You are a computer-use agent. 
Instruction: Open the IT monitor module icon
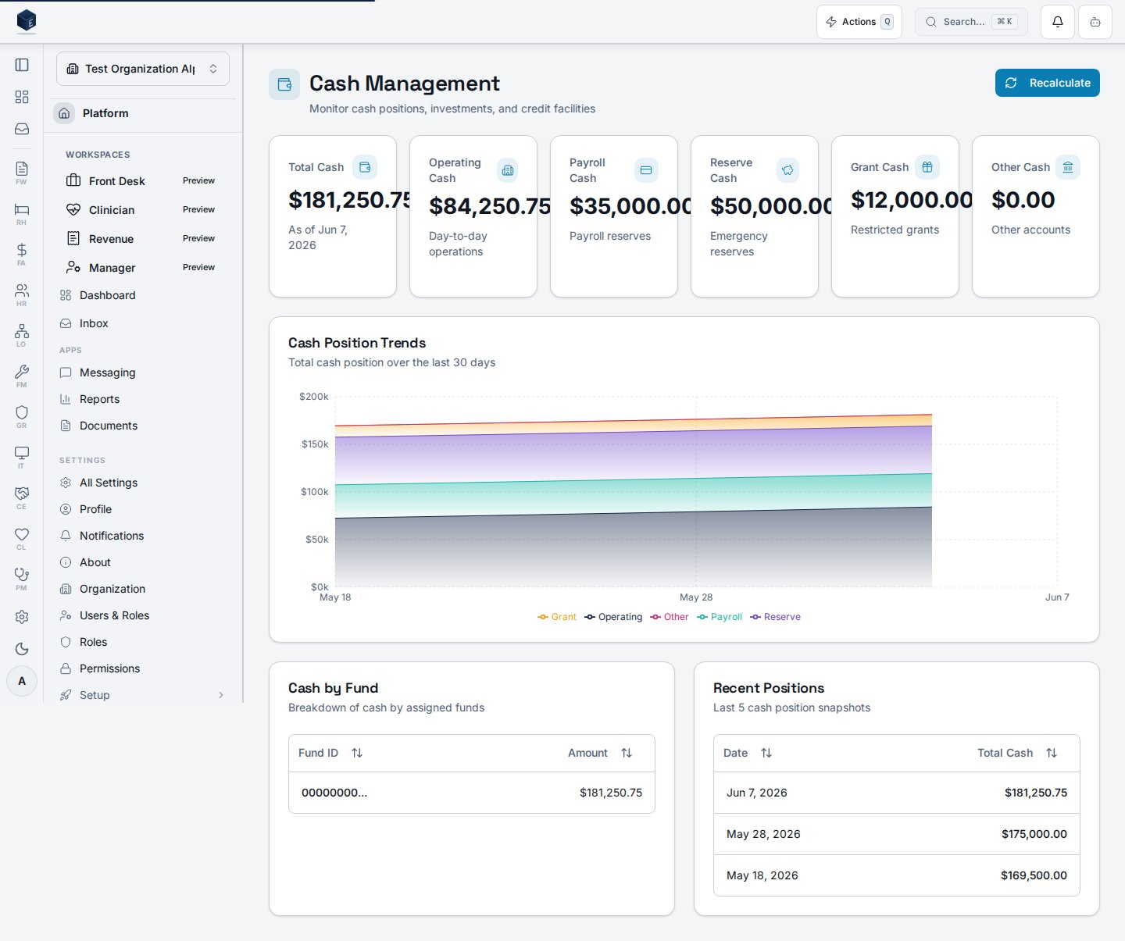point(22,457)
